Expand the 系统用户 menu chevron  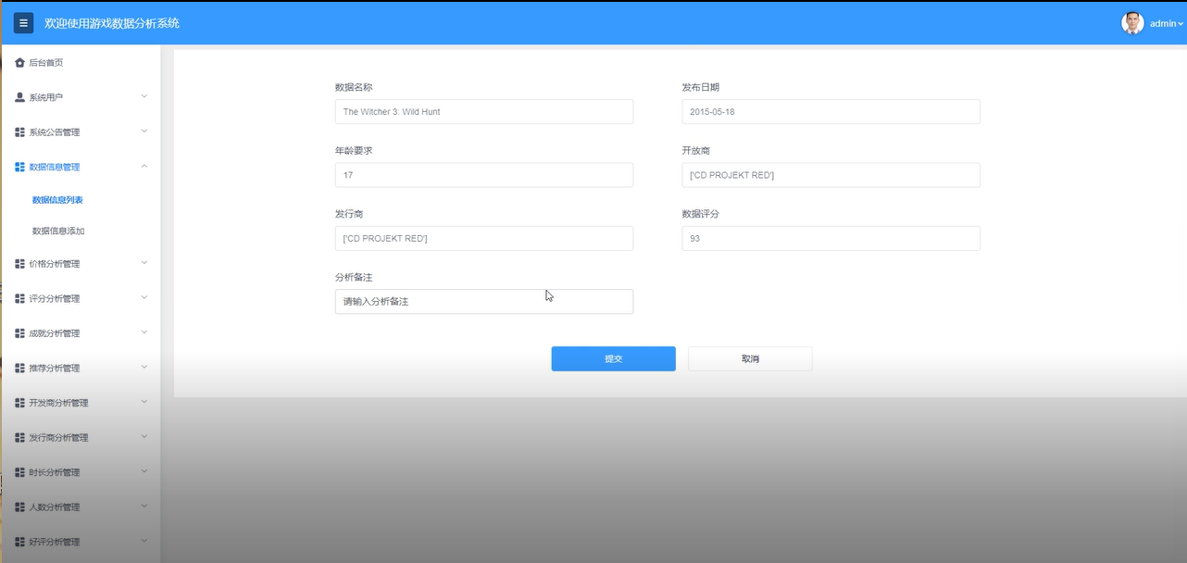(144, 96)
